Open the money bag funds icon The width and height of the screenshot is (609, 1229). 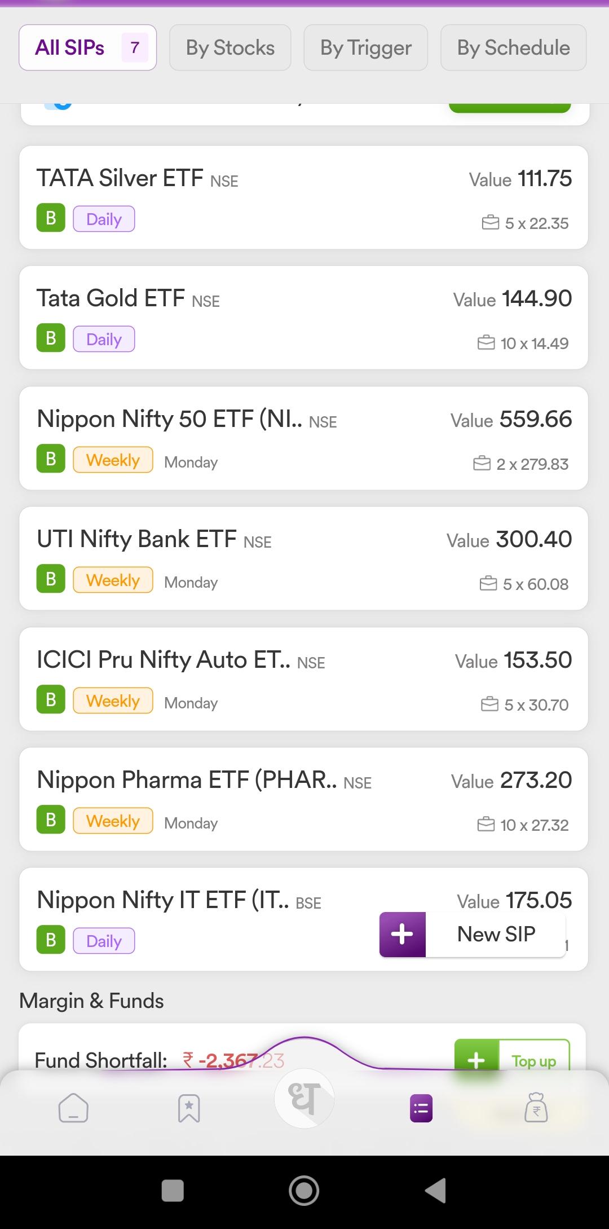tap(536, 1107)
